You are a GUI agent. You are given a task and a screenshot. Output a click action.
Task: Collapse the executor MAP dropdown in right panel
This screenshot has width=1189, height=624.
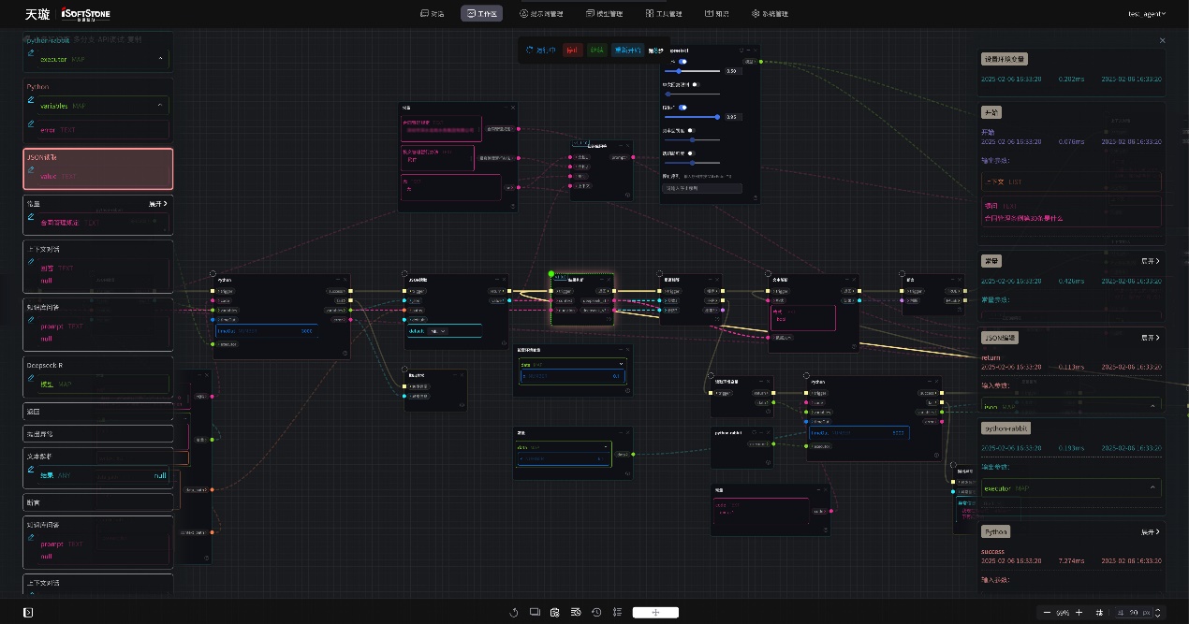coord(1152,488)
